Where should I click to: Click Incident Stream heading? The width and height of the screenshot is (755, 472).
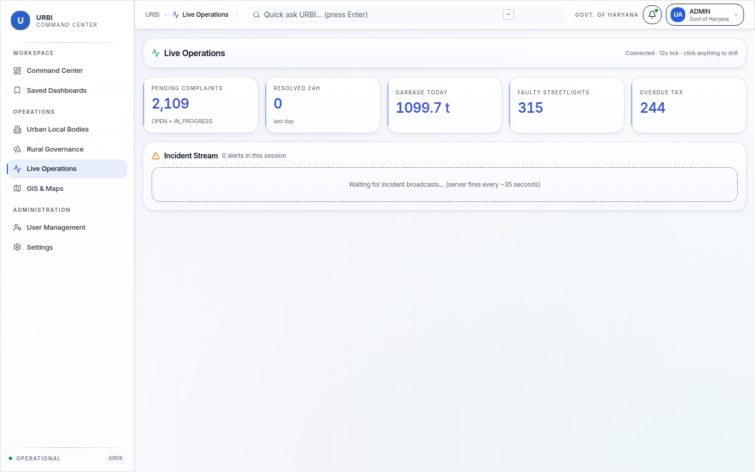191,156
